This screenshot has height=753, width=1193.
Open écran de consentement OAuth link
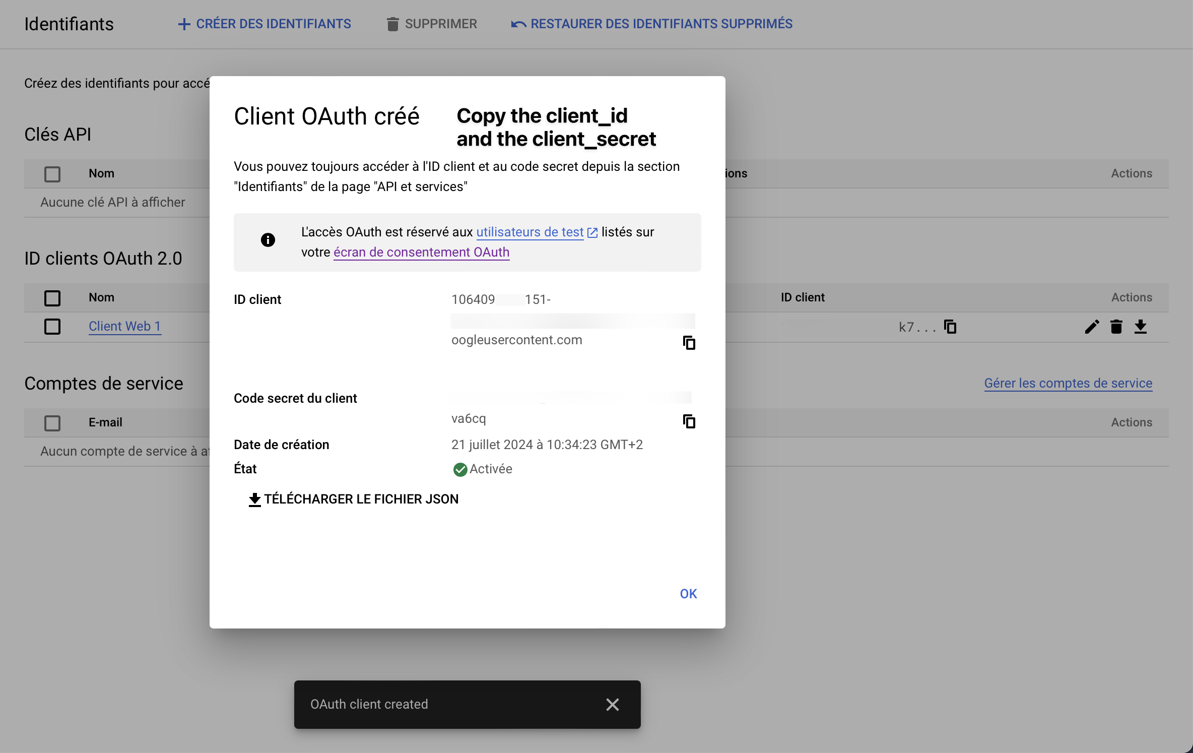pos(421,252)
